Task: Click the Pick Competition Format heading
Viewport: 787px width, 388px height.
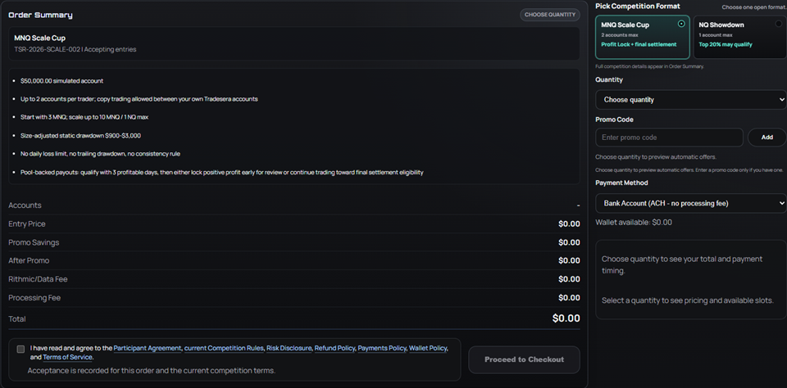Action: tap(638, 6)
